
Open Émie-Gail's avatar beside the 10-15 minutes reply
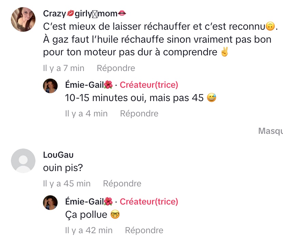[50, 86]
